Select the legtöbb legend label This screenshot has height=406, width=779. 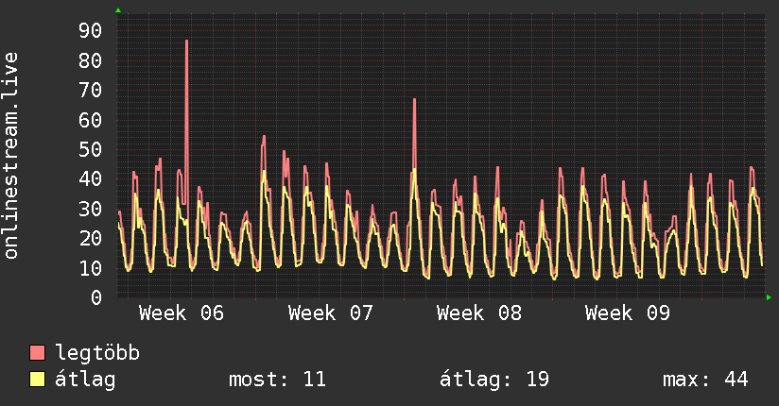97,352
